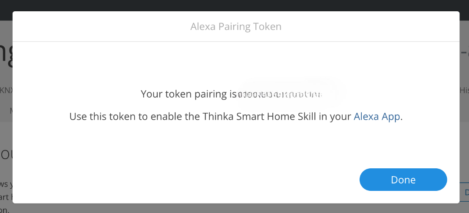Image resolution: width=469 pixels, height=213 pixels.
Task: Click the large cut-off heading at top left
Action: [x=6, y=56]
